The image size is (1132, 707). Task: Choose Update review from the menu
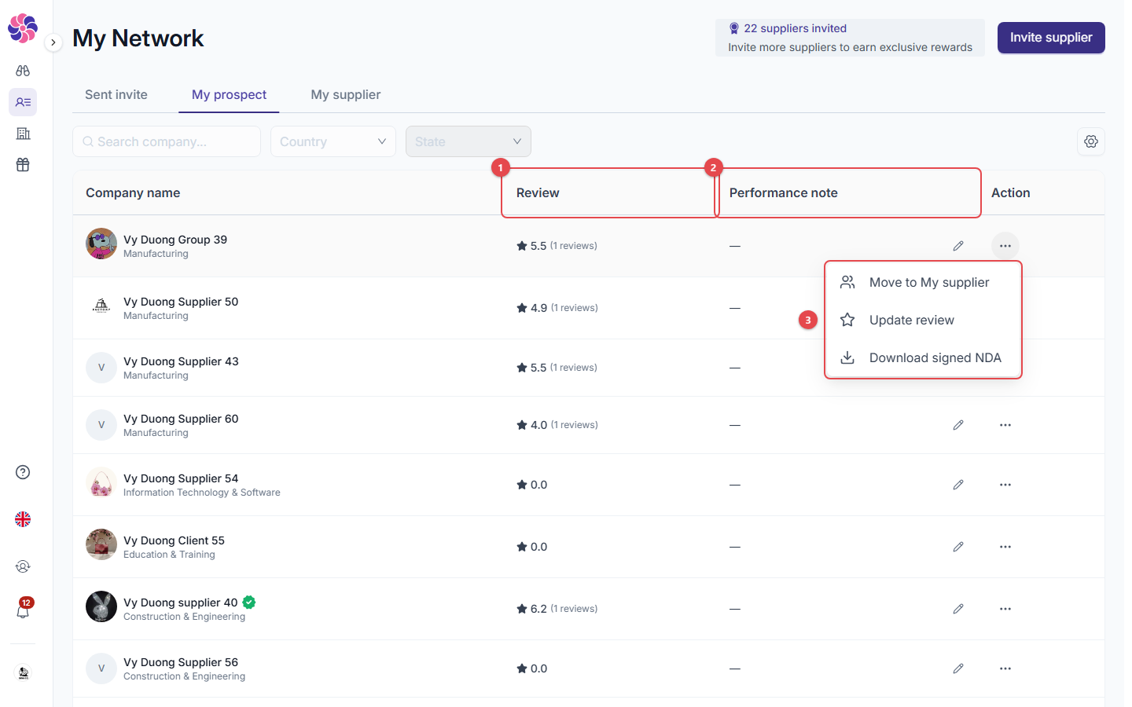(x=923, y=320)
